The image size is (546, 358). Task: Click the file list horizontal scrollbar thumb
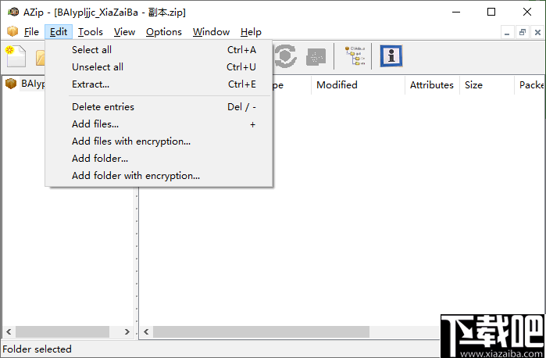tap(261, 332)
